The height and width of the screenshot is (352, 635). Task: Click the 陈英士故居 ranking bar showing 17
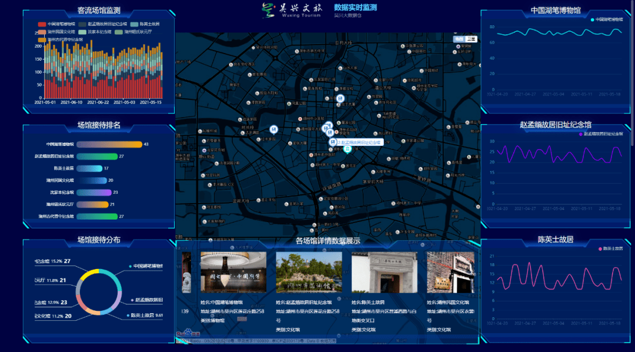pos(89,168)
